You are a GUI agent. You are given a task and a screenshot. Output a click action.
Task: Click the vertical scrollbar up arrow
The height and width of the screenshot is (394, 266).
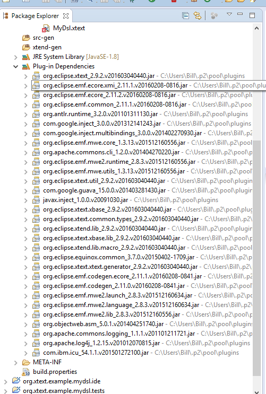point(256,28)
